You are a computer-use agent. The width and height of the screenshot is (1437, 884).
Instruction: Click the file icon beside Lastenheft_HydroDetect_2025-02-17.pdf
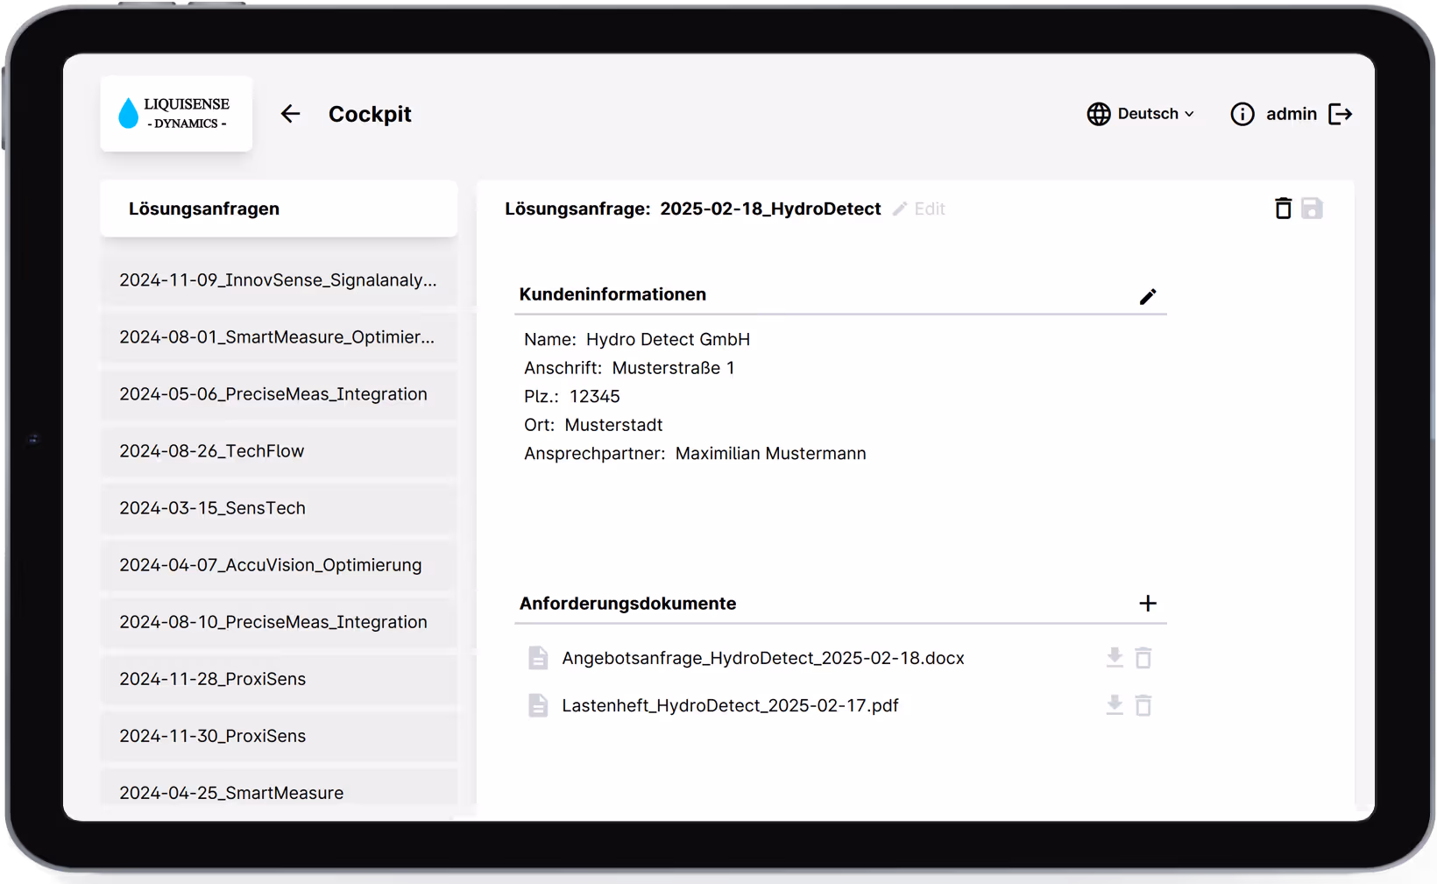538,705
